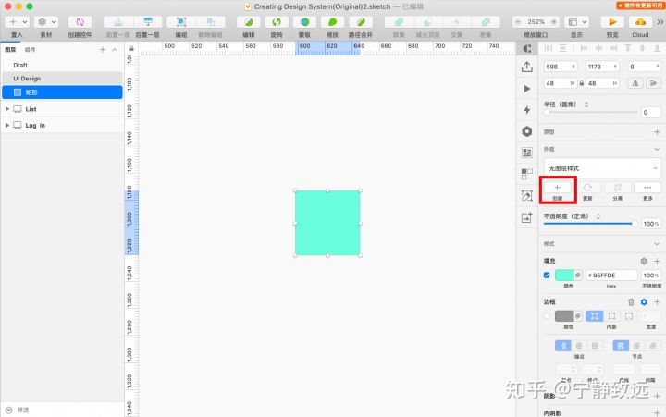Open border settings blue gear icon
Viewport: 666px width, 417px height.
(x=644, y=302)
